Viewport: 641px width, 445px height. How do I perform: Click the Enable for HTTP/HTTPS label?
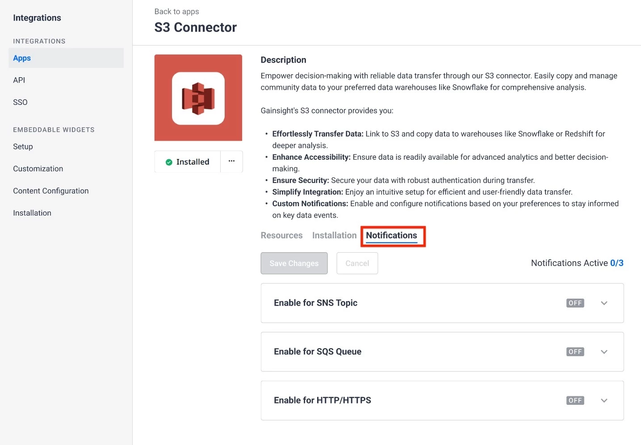[323, 400]
